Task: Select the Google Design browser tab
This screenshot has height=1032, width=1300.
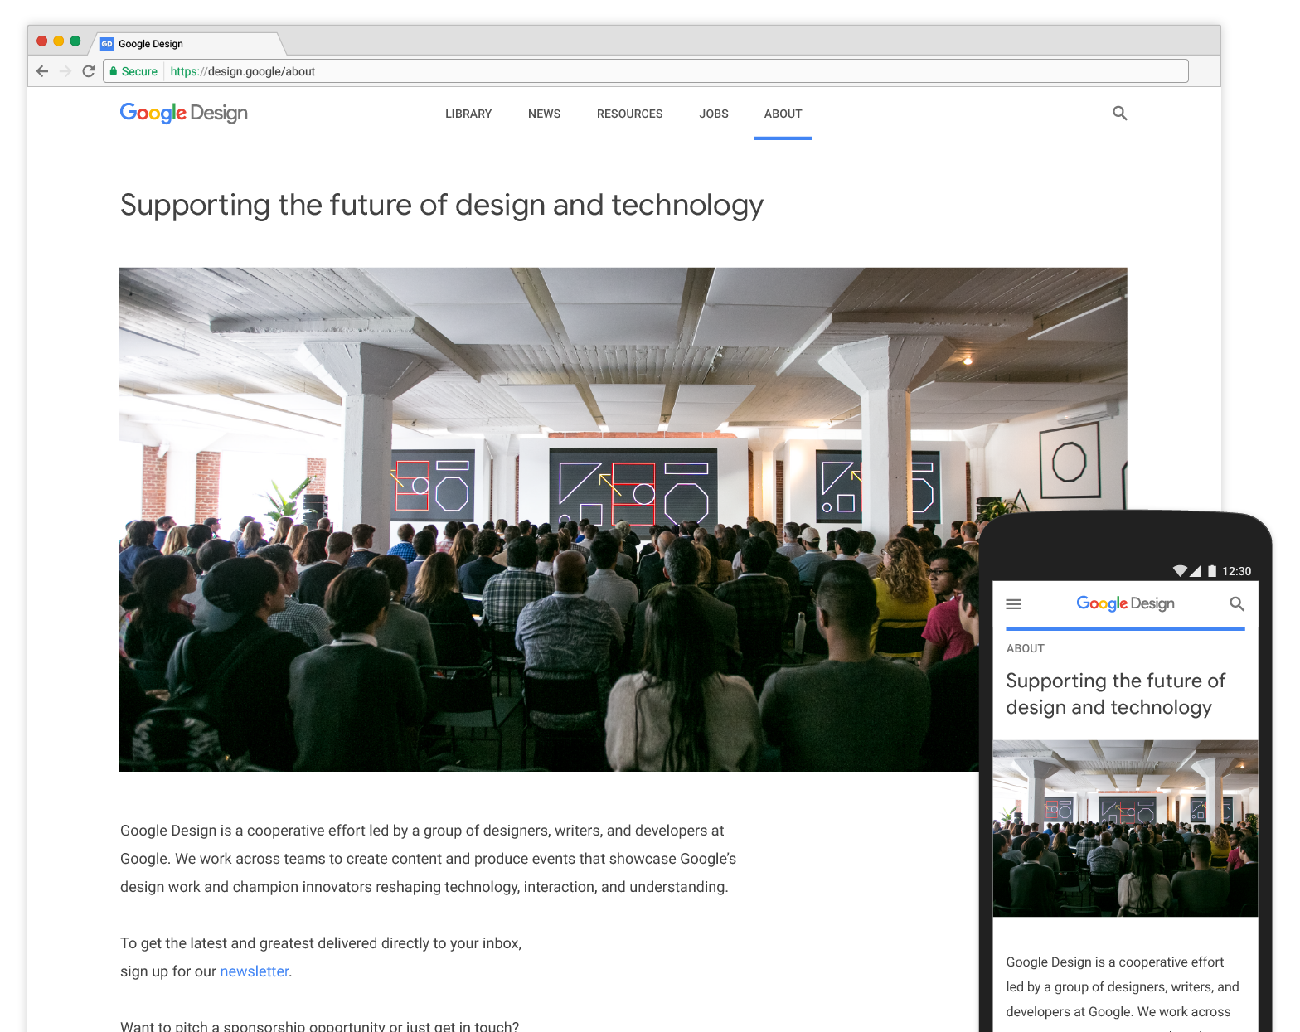Action: click(187, 44)
